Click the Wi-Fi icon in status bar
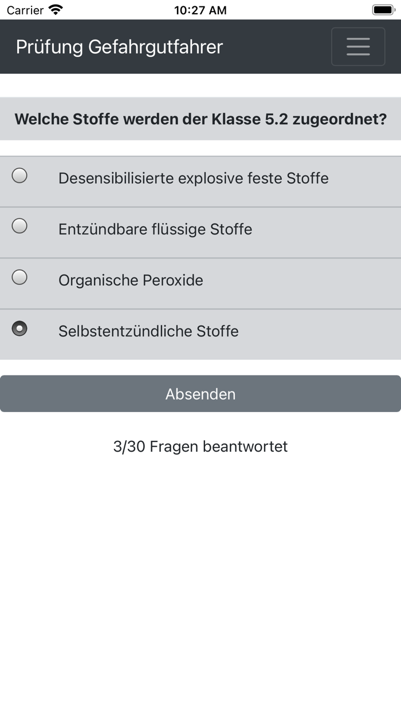 pyautogui.click(x=56, y=9)
